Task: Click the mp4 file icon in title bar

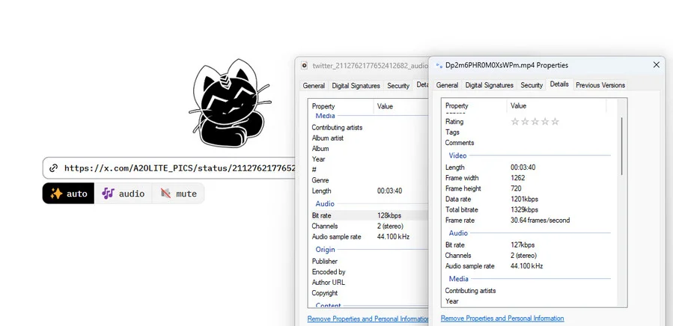Action: (439, 65)
